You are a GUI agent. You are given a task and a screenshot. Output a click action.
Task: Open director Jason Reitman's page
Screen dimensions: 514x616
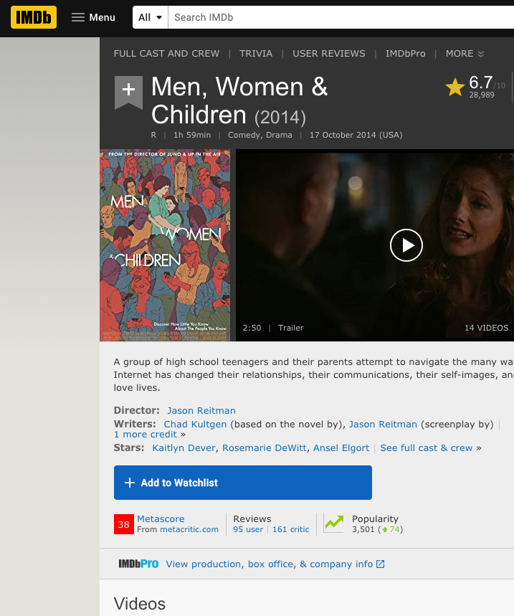[x=201, y=410]
